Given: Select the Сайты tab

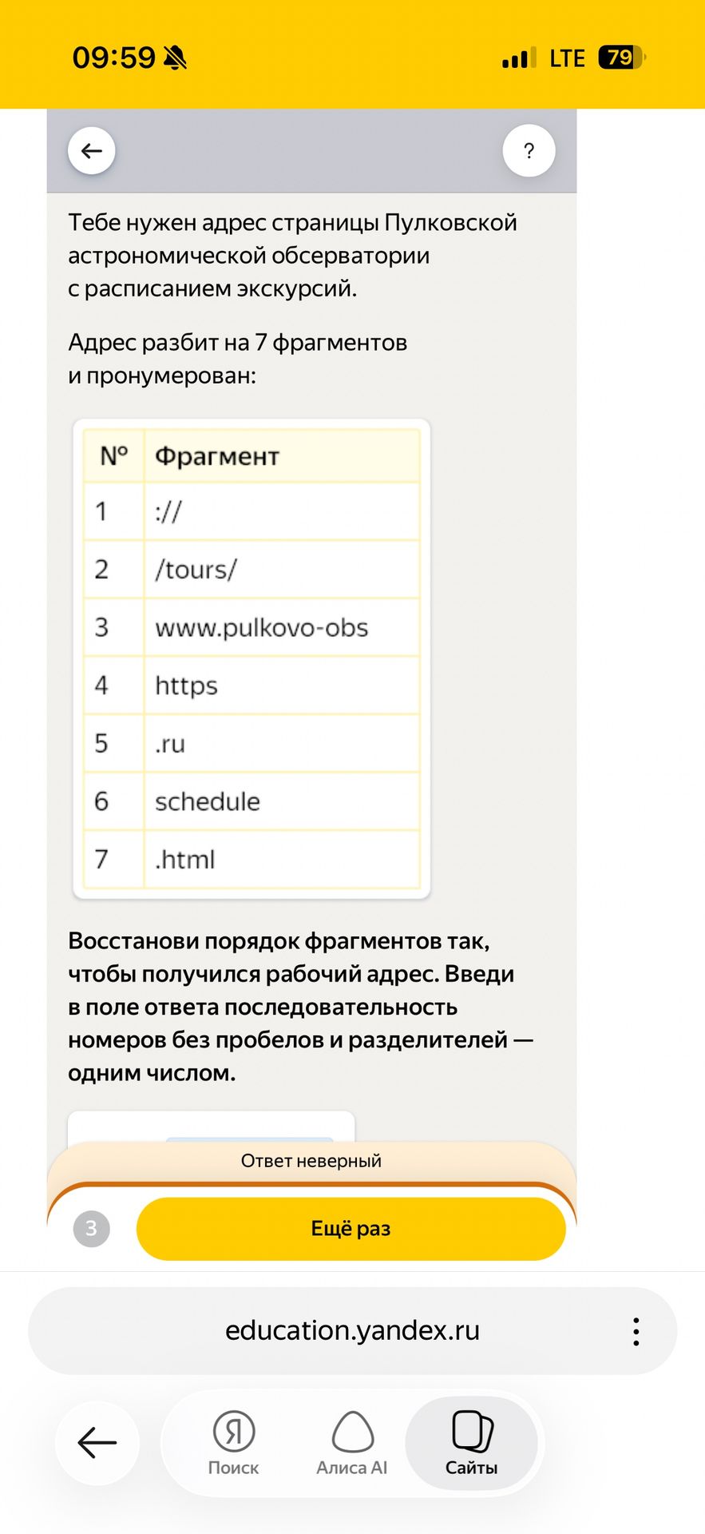Looking at the screenshot, I should pyautogui.click(x=471, y=1443).
